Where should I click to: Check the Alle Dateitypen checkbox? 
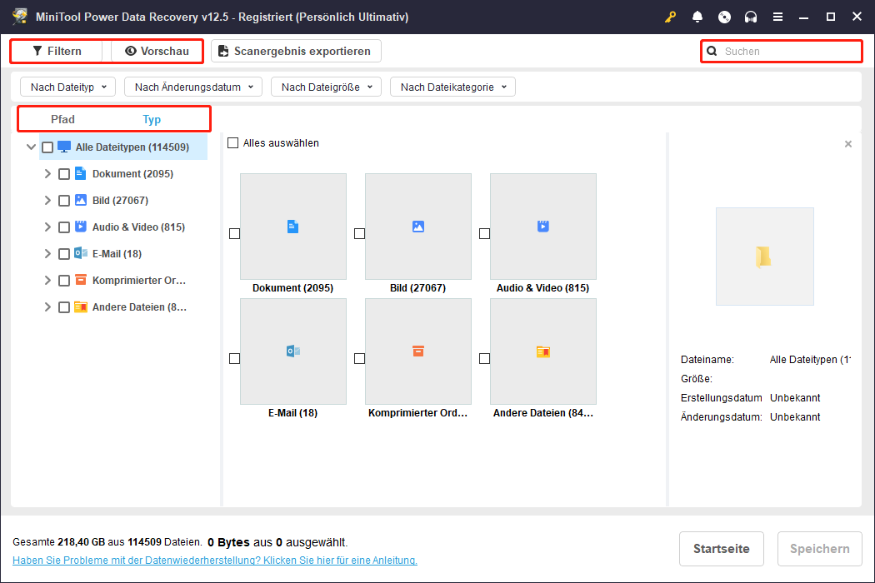tap(47, 147)
